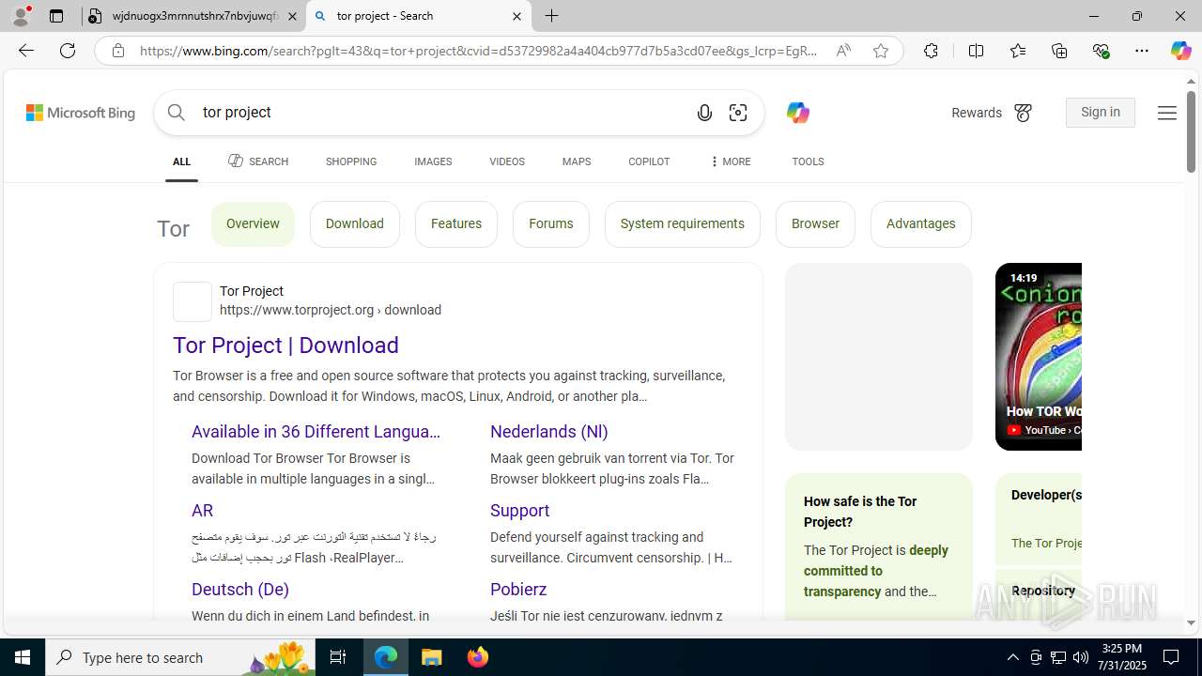Click the Edge taskbar icon
Viewport: 1202px width, 676px height.
coord(386,657)
